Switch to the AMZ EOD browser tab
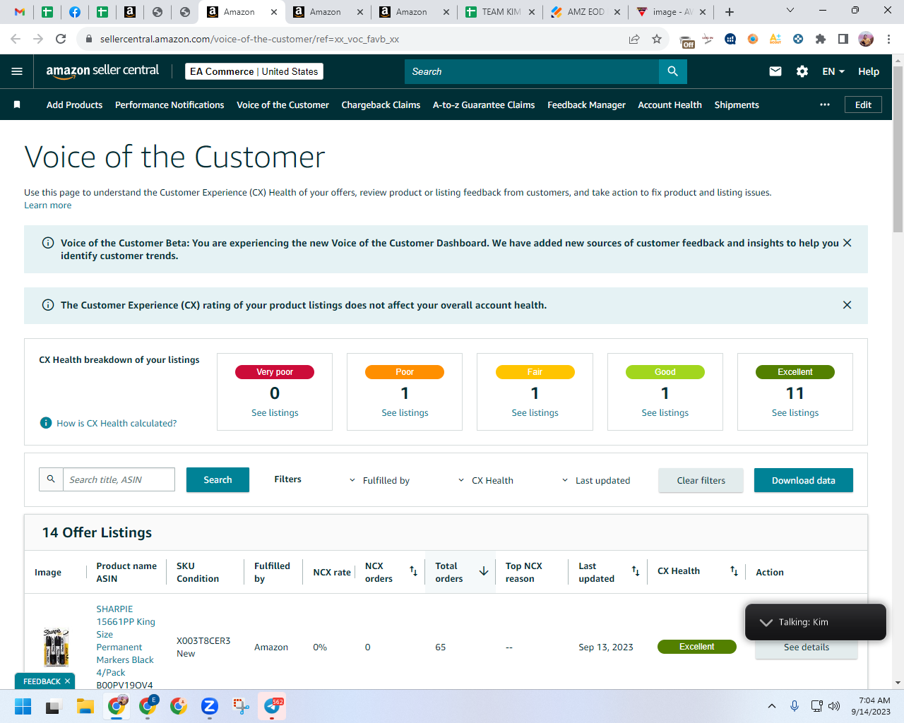 pos(586,12)
